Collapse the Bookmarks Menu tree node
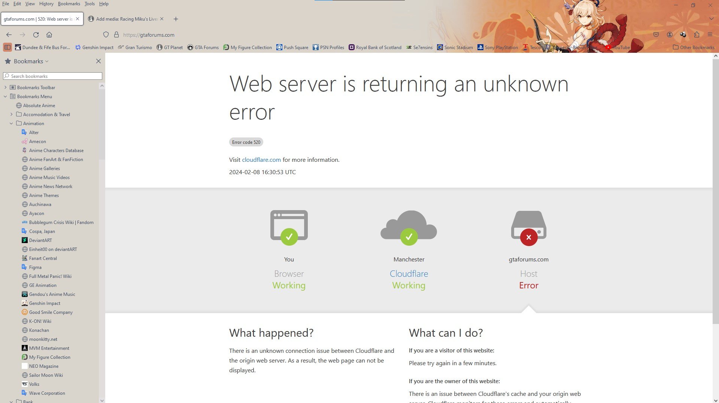 pyautogui.click(x=5, y=96)
